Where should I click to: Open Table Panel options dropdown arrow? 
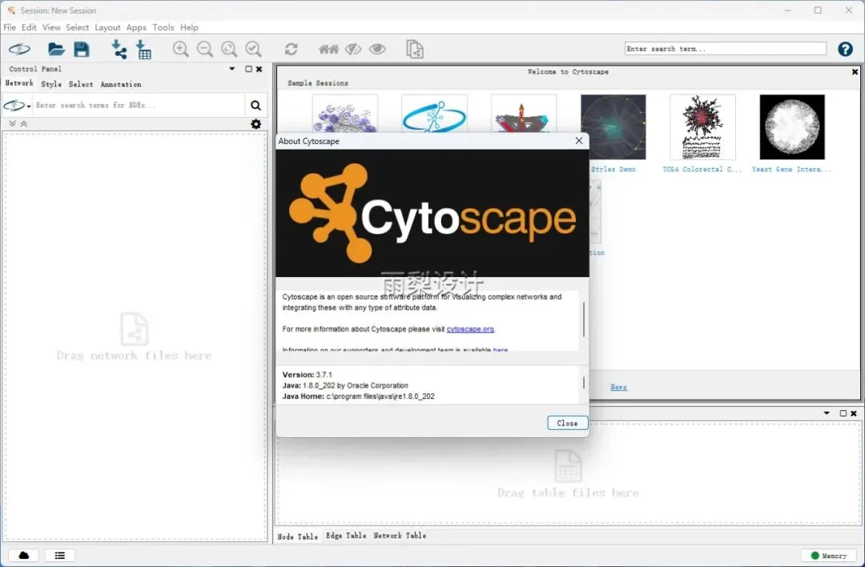(827, 412)
